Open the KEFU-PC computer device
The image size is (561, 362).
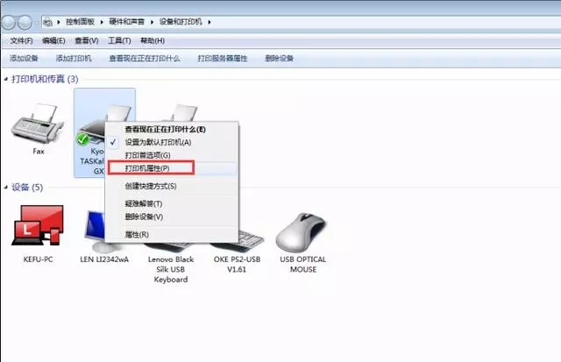(x=38, y=225)
